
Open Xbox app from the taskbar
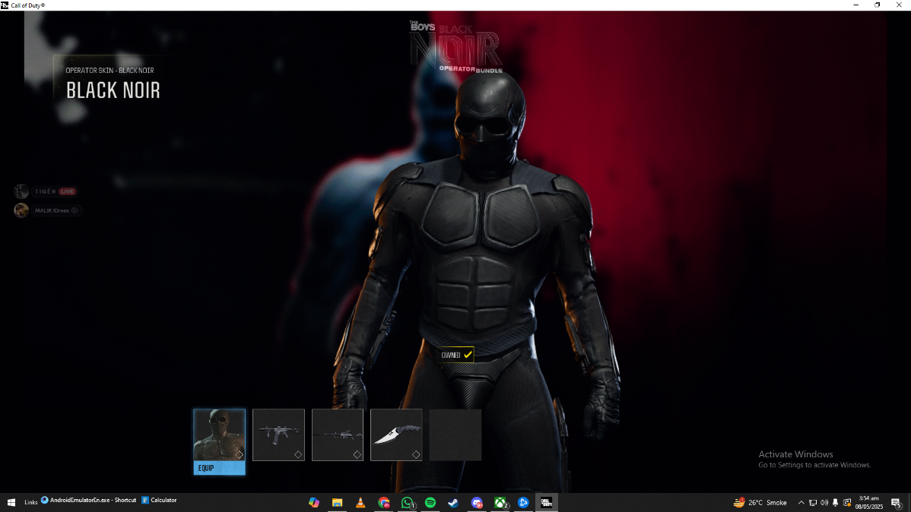point(500,503)
